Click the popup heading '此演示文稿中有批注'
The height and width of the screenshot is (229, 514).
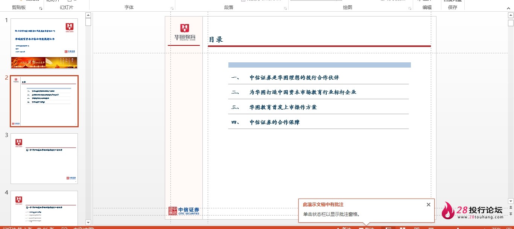323,205
